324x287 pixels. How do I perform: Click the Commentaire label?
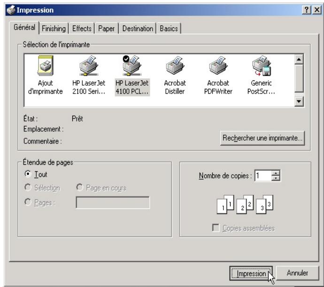point(43,141)
